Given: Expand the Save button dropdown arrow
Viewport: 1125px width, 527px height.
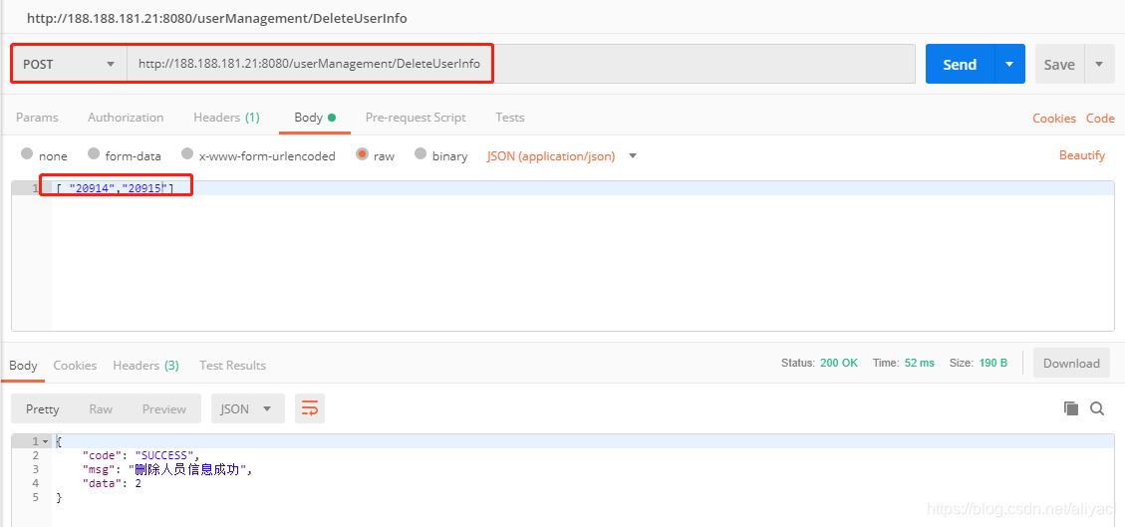Looking at the screenshot, I should pos(1099,64).
